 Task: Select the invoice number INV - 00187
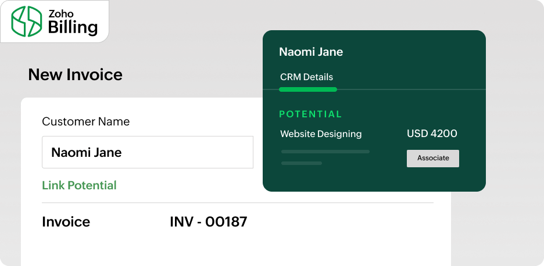tap(208, 221)
